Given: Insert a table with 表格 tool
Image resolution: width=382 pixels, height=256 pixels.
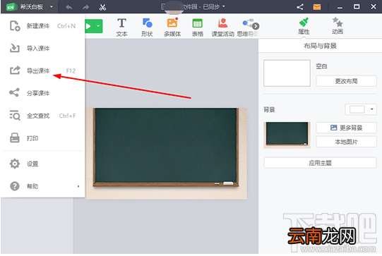Looking at the screenshot, I should 197,28.
